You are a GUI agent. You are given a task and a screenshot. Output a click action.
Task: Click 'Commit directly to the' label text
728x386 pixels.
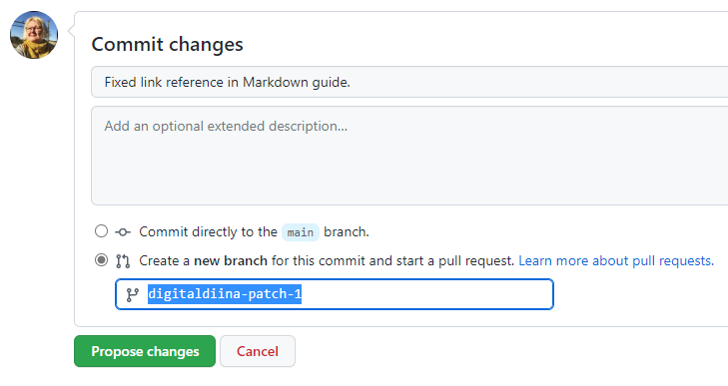(208, 231)
